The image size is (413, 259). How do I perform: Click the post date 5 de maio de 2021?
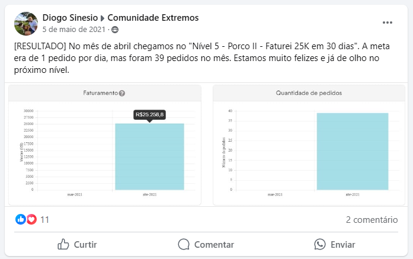tap(74, 29)
